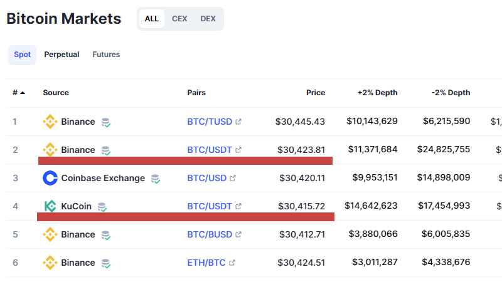Click depth value $4,338,676
Image resolution: width=502 pixels, height=282 pixels.
click(x=446, y=262)
